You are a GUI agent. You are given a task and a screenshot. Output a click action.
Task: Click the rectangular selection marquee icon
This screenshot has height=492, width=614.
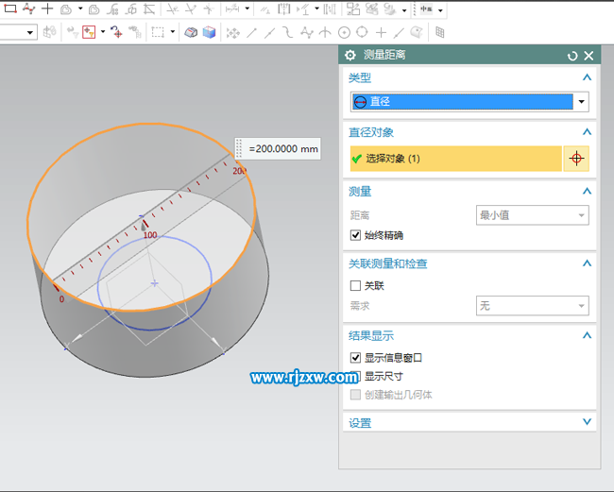[x=157, y=32]
